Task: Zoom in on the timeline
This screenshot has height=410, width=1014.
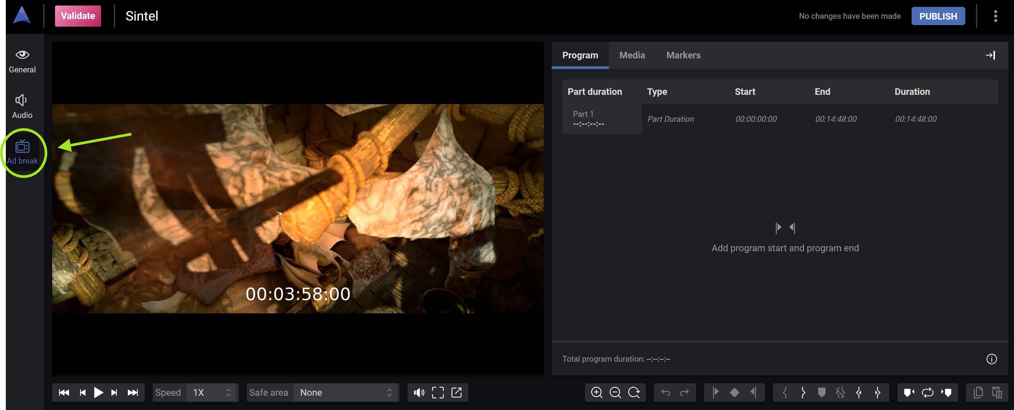Action: [597, 392]
